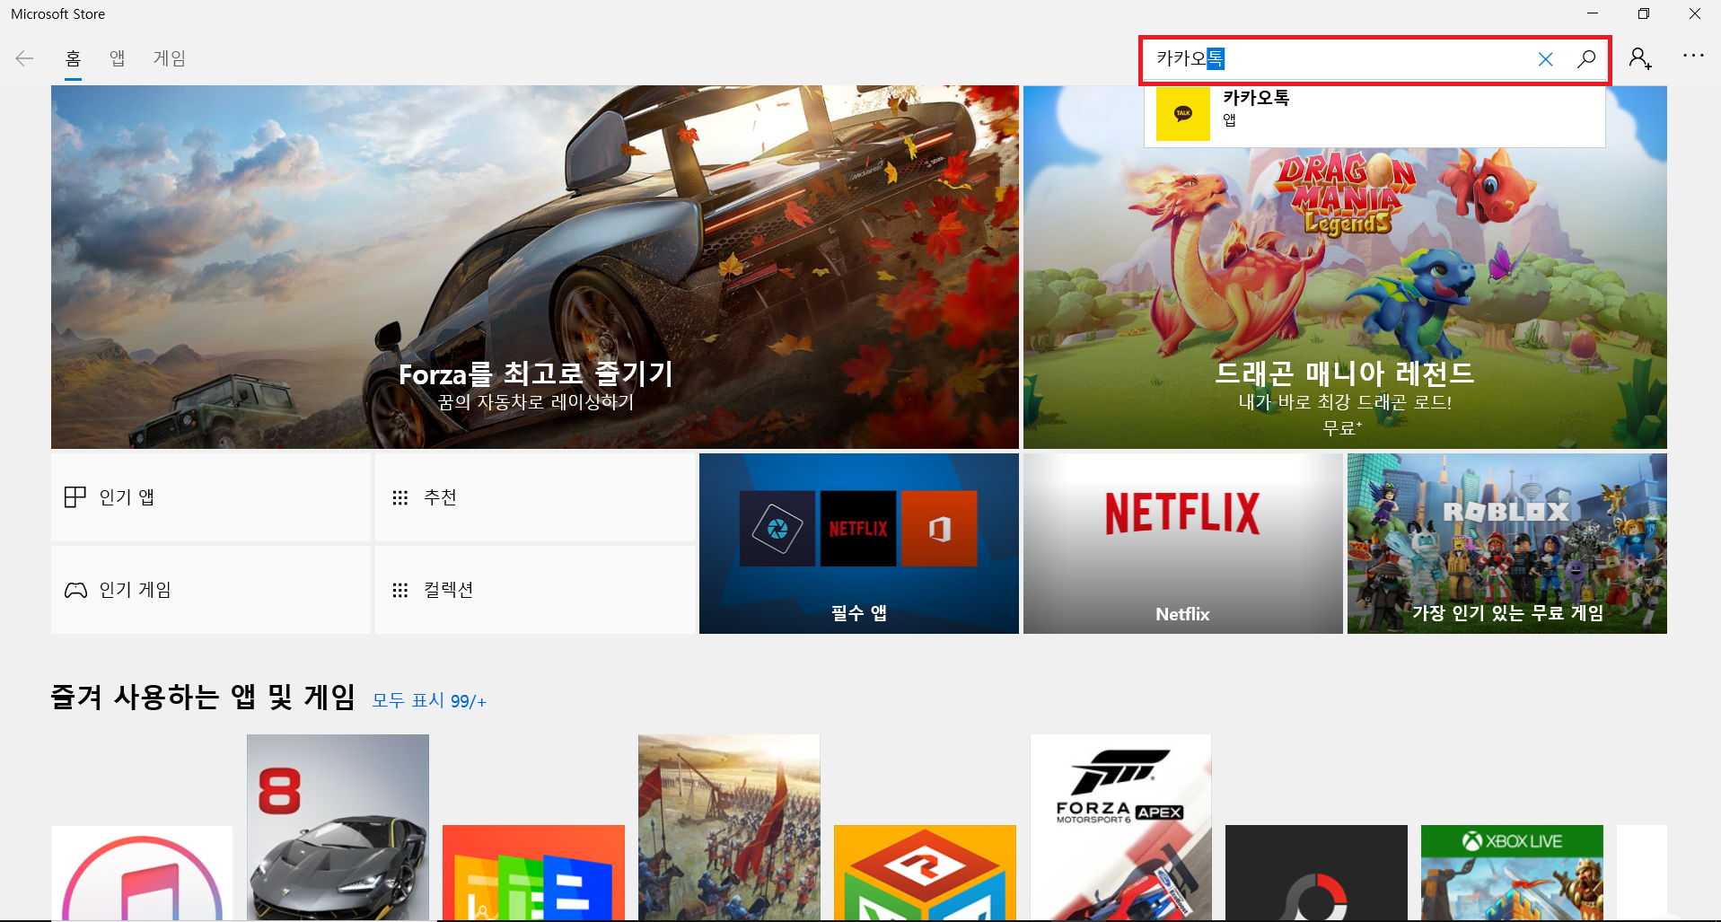Viewport: 1721px width, 922px height.
Task: Clear the search text with X icon
Action: coord(1545,59)
